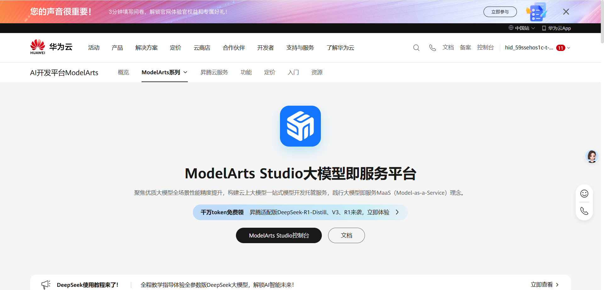Click the DeepSeek使用教程来了! heading

(x=87, y=285)
